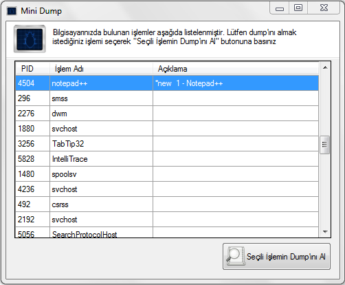Sort by PID column header
Screen dimensions: 345x285
click(32, 69)
